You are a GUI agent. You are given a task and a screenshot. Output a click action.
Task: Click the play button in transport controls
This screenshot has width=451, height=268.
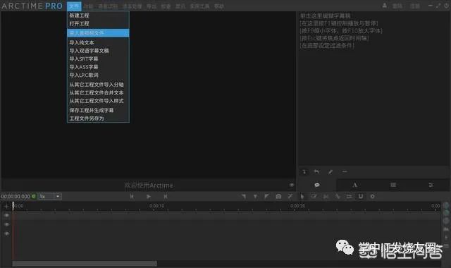point(149,197)
